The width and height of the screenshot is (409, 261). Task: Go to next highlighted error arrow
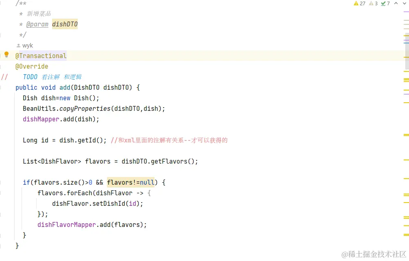(x=405, y=3)
